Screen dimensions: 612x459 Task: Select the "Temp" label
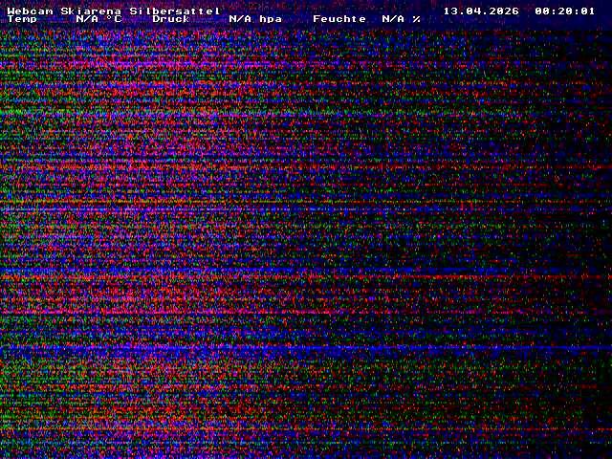coord(22,19)
